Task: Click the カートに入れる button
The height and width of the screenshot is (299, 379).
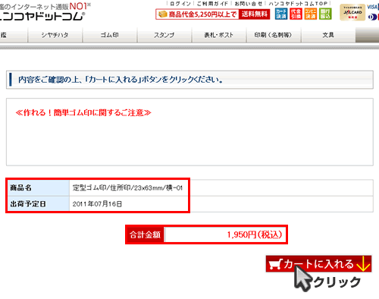Action: point(318,264)
